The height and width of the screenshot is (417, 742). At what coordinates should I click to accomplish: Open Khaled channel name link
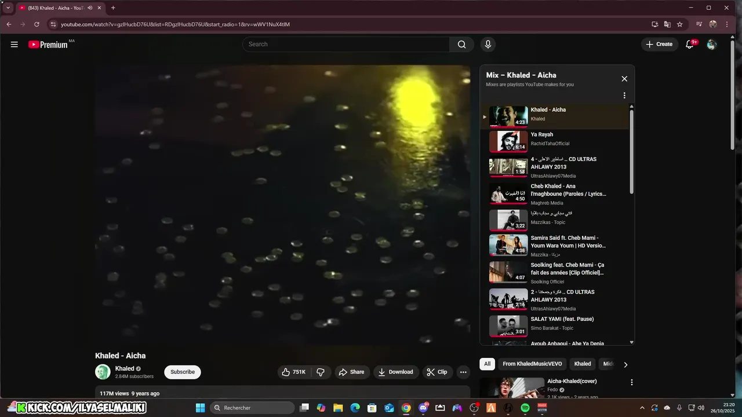coord(125,368)
